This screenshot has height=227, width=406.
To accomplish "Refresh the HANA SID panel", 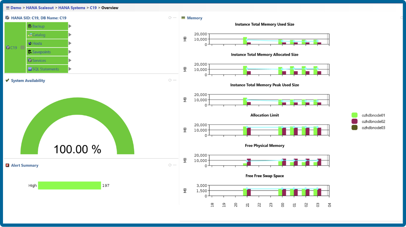I will click(x=170, y=18).
